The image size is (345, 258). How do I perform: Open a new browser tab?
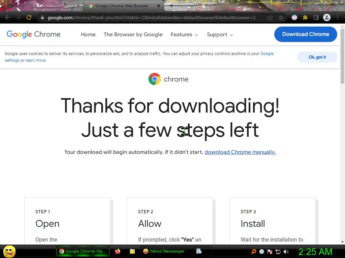171,6
